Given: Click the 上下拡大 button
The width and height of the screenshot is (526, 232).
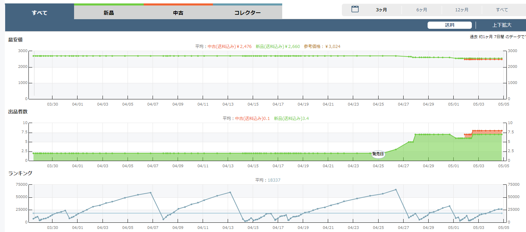Looking at the screenshot, I should click(x=502, y=25).
